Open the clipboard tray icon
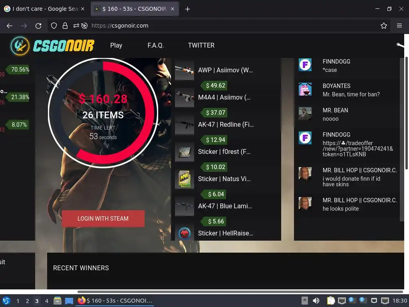The image size is (409, 307). pos(331,301)
